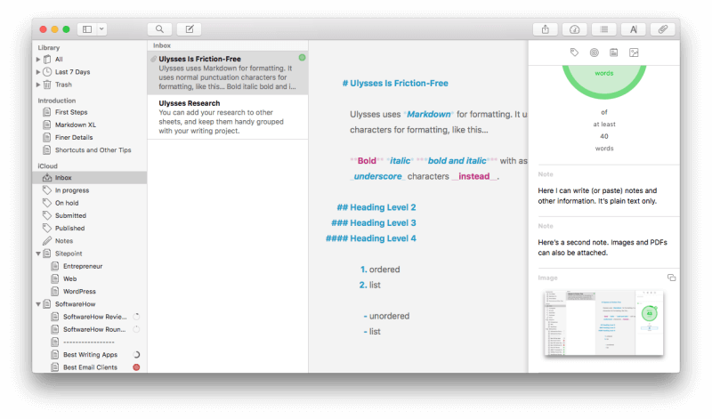This screenshot has height=419, width=712.
Task: Select the Ulysses Is Friction-Free sheet
Action: tap(228, 73)
